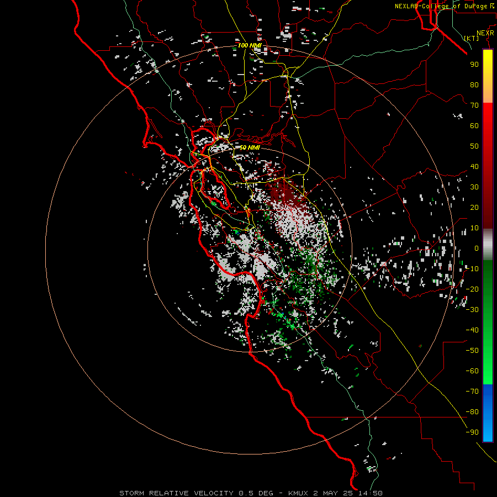Click the 'NEXR' label above the color scale

point(485,33)
